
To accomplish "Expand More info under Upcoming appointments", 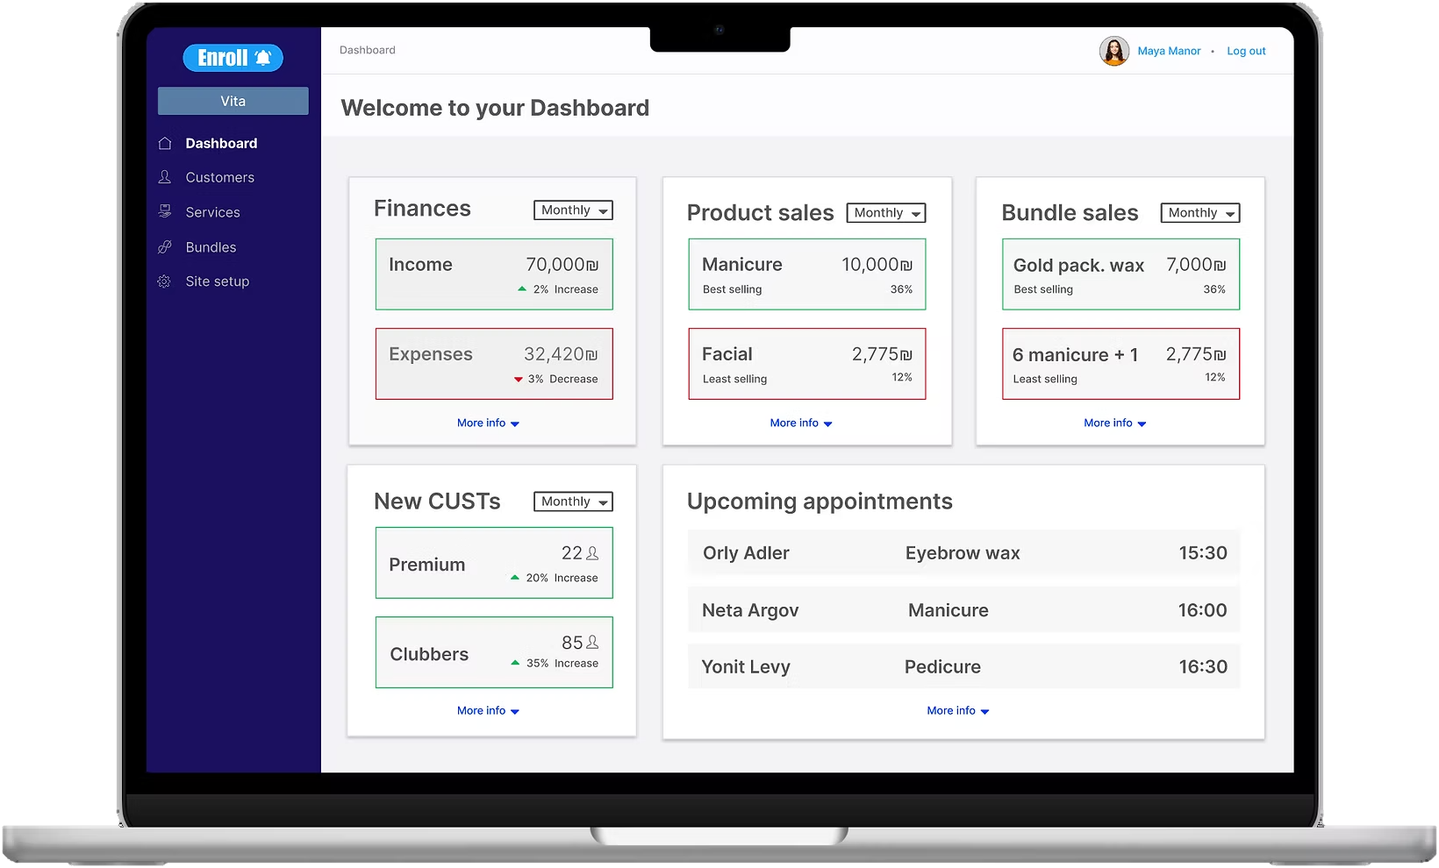I will point(958,710).
